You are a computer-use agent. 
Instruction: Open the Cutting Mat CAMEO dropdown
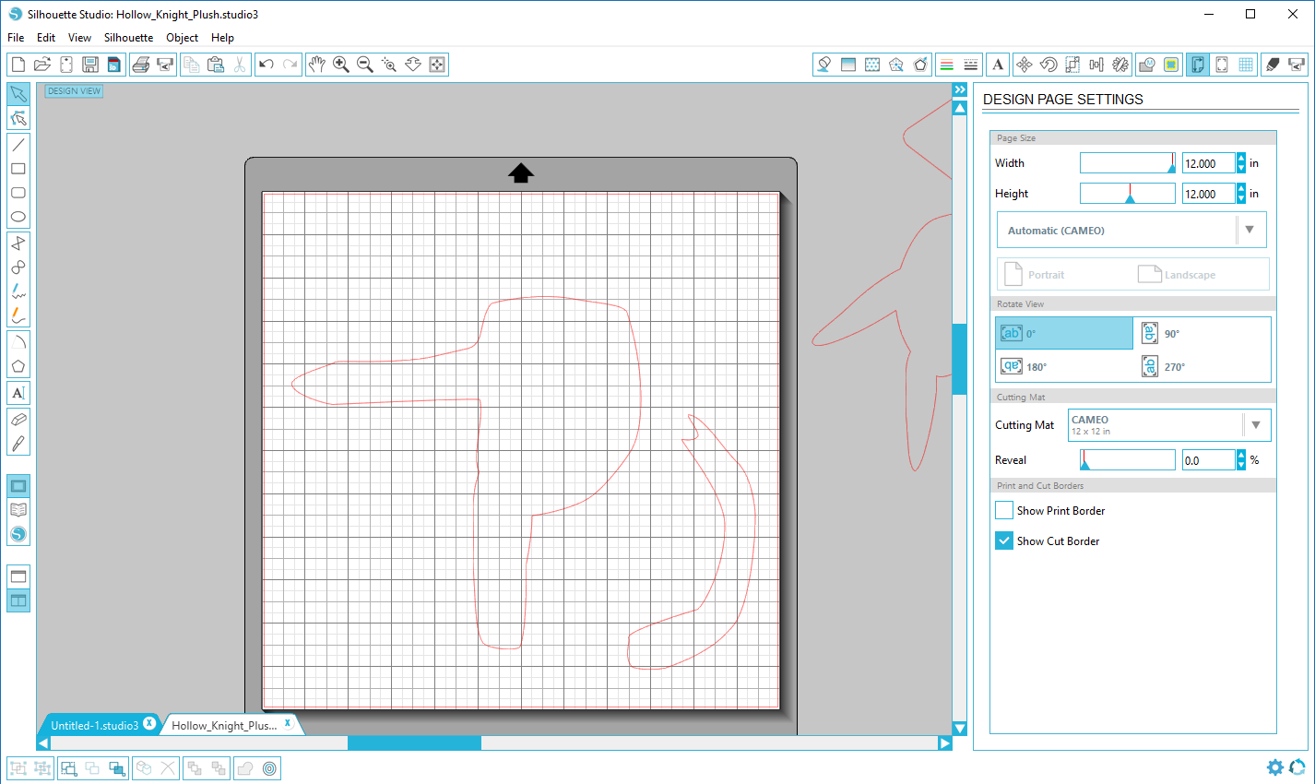pyautogui.click(x=1169, y=425)
